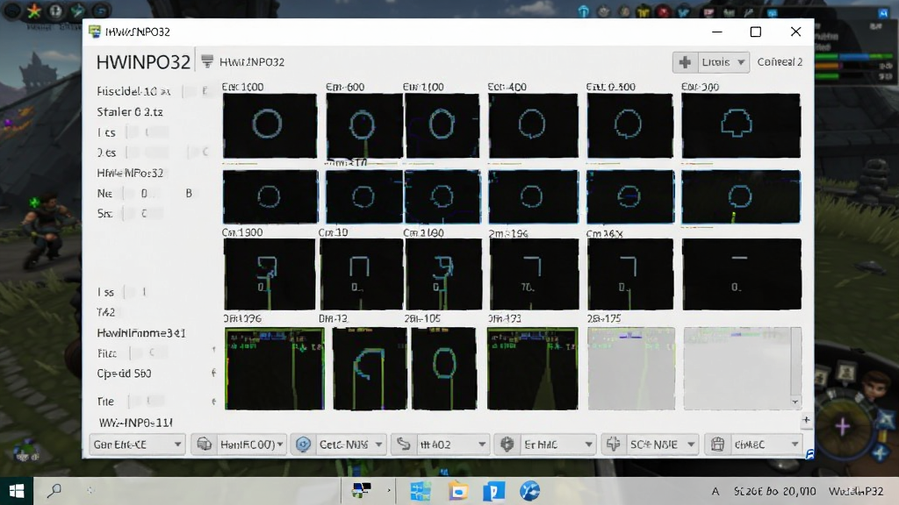899x505 pixels.
Task: Minimize the HWINPO32 window
Action: pos(716,32)
